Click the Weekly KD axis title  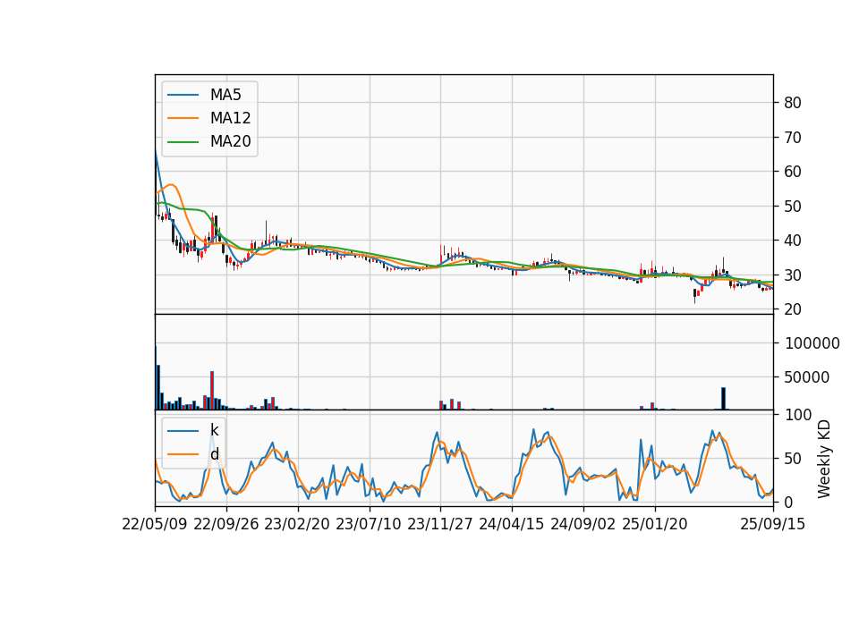824,459
